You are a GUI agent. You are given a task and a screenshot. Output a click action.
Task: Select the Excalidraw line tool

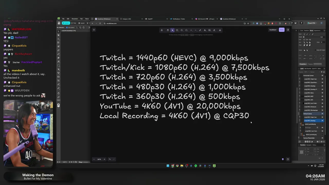(196, 30)
